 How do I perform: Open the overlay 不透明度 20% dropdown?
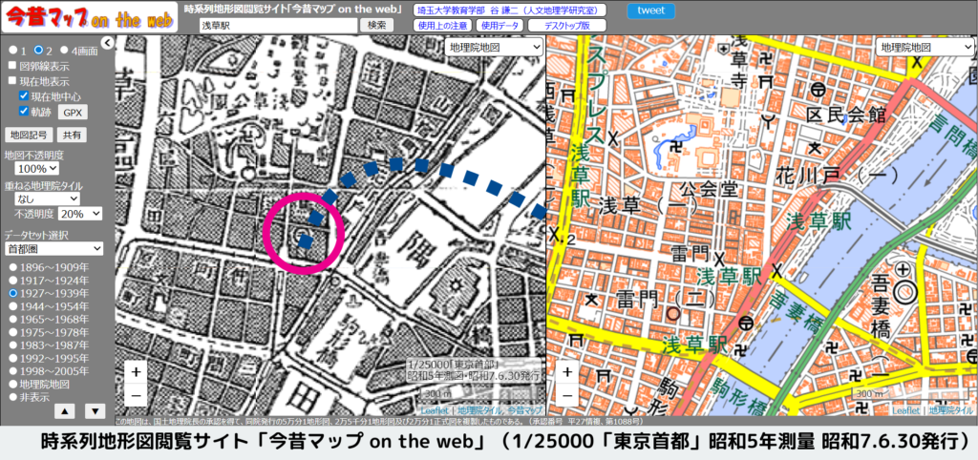point(80,214)
